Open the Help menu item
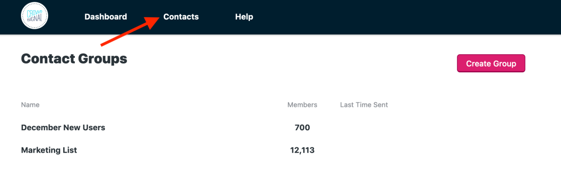Screen dimensions: 561x169 (x=244, y=17)
